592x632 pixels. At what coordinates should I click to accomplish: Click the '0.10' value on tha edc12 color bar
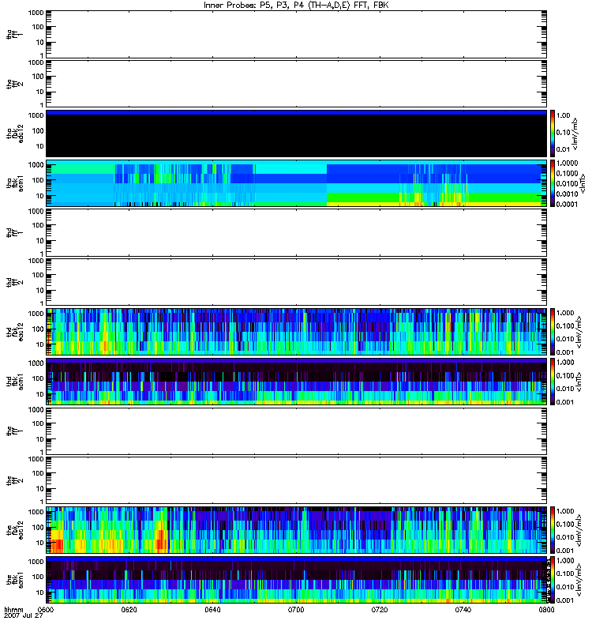(x=564, y=133)
